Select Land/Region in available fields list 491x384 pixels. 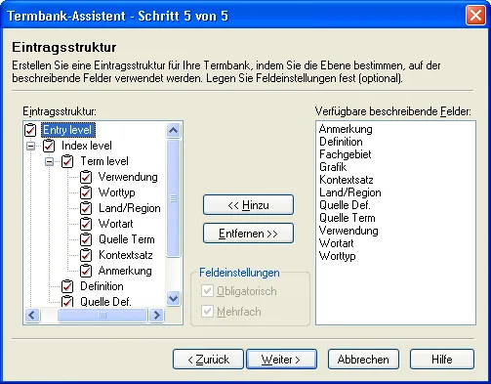[350, 192]
